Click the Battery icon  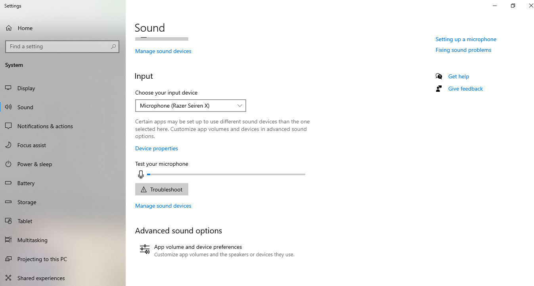pyautogui.click(x=8, y=183)
